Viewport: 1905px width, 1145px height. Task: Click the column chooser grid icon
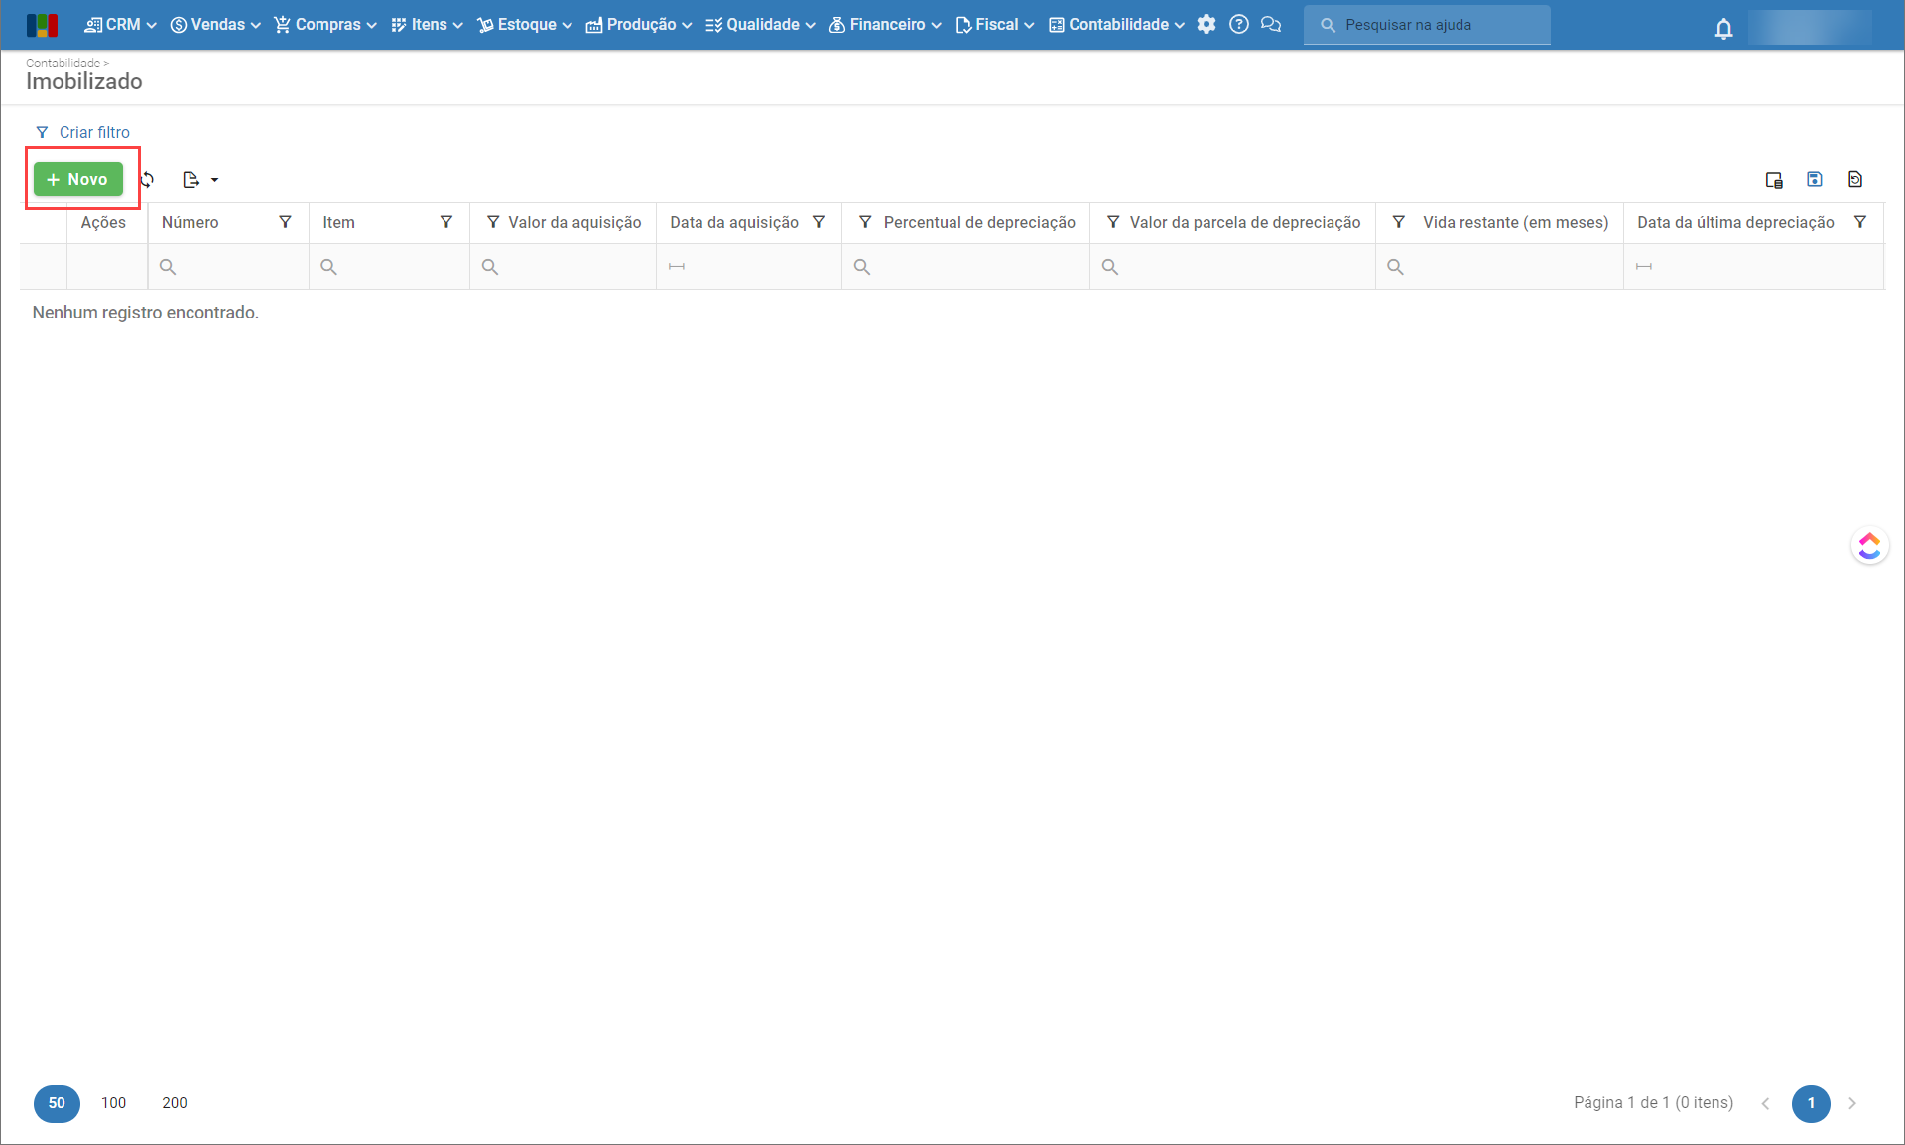click(1774, 180)
